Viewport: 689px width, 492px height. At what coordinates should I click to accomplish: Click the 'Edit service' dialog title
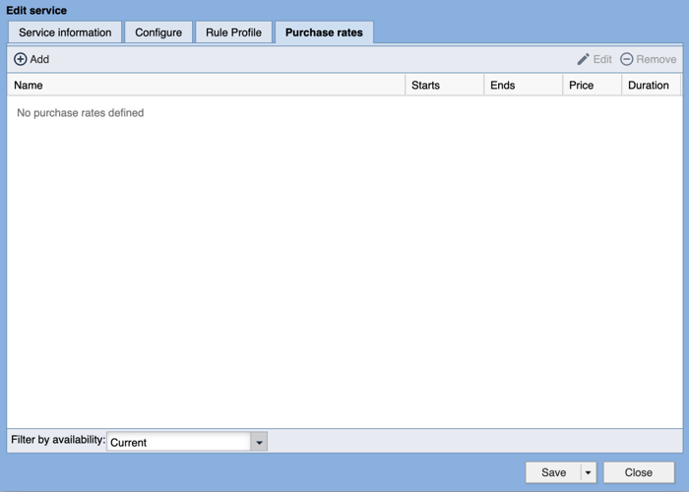36,11
